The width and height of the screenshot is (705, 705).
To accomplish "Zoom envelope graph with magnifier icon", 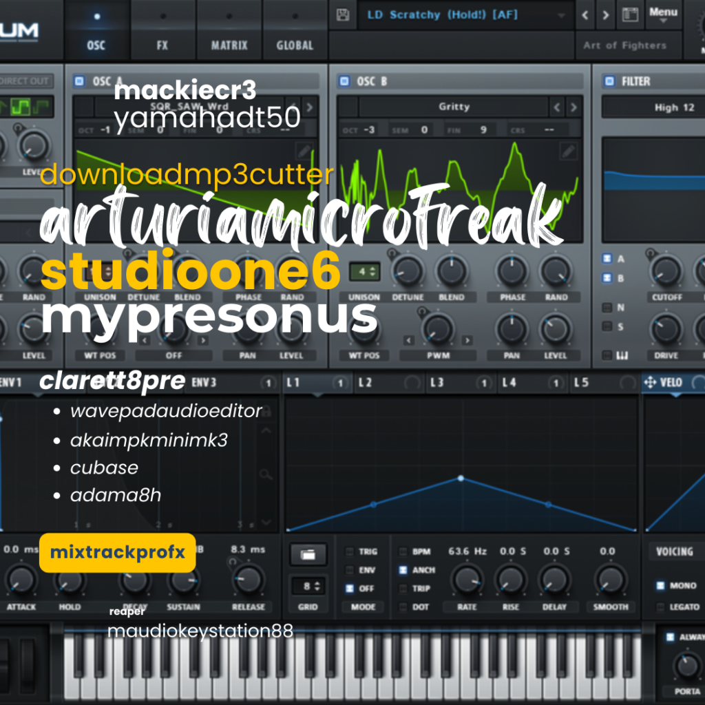I will (266, 474).
